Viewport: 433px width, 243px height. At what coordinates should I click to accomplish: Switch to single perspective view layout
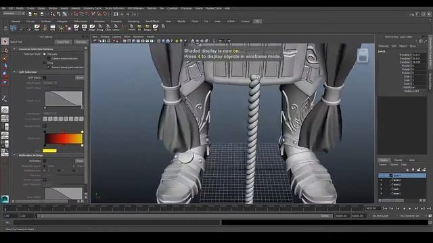click(5, 110)
